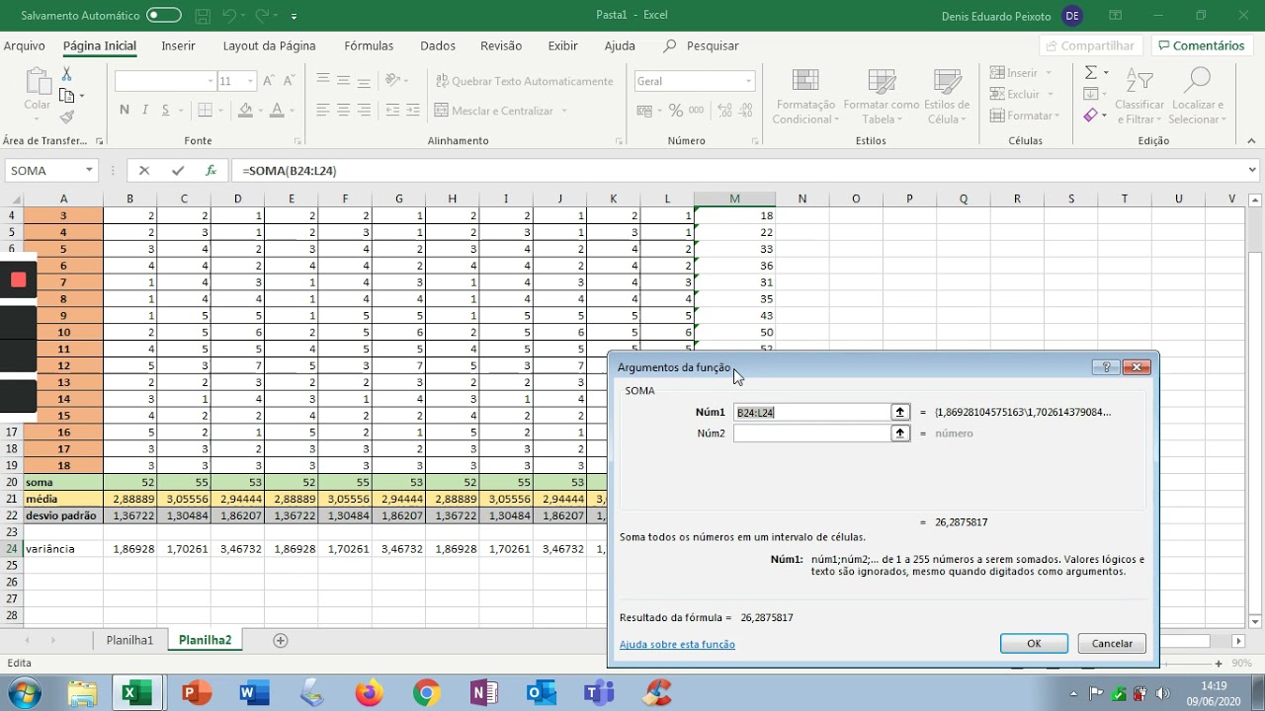Open the Comentários button
1265x711 pixels.
click(1201, 45)
